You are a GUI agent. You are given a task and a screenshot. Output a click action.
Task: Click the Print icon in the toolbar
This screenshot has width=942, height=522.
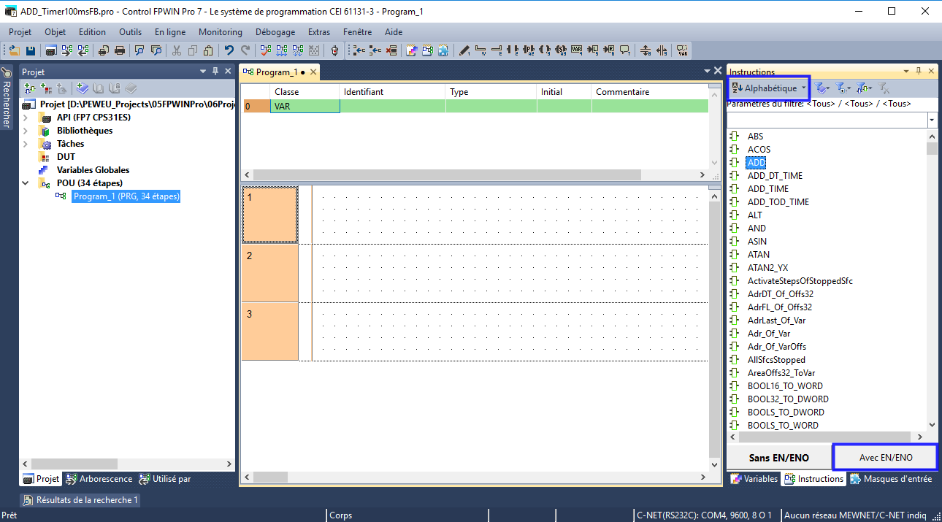pos(119,50)
